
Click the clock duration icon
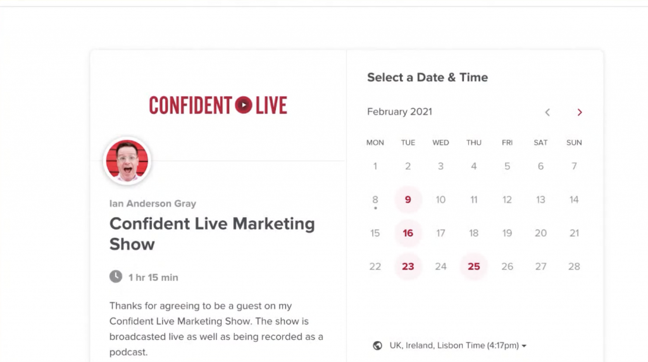click(x=116, y=277)
